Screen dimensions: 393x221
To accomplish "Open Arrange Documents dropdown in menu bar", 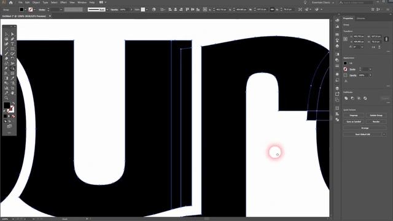I will [103, 2].
